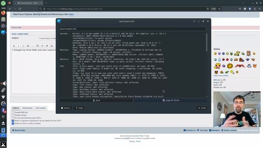263x148 pixels.
Task: Click the green logout icon in panel
Action: pyautogui.click(x=3, y=3)
